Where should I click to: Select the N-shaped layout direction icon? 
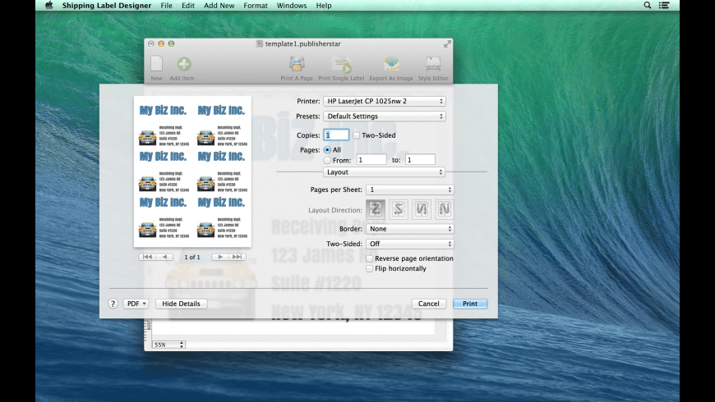point(444,209)
